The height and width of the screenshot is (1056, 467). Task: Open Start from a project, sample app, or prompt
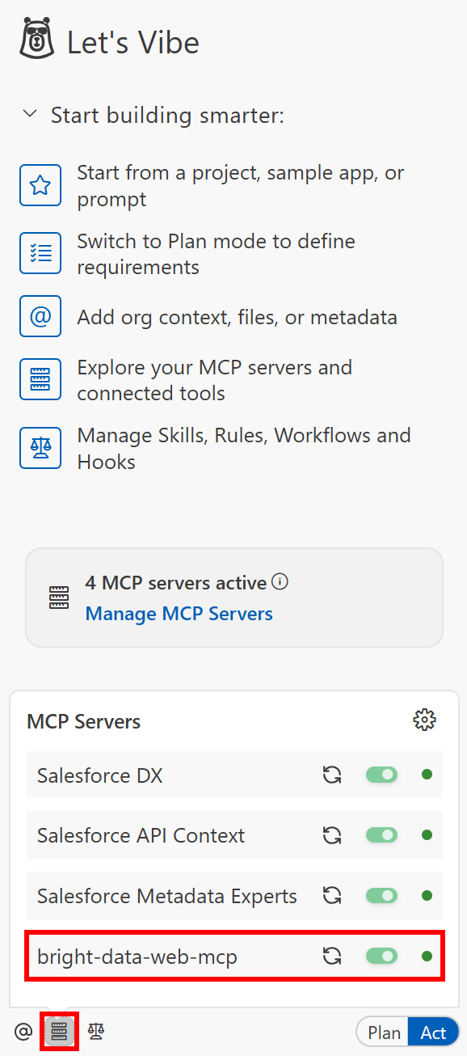(x=241, y=186)
